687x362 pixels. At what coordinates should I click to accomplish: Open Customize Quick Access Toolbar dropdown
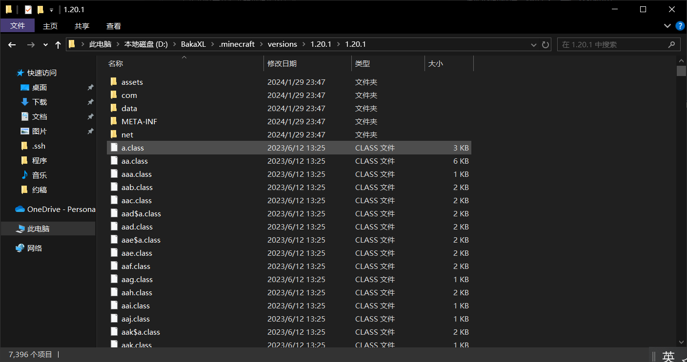(51, 10)
